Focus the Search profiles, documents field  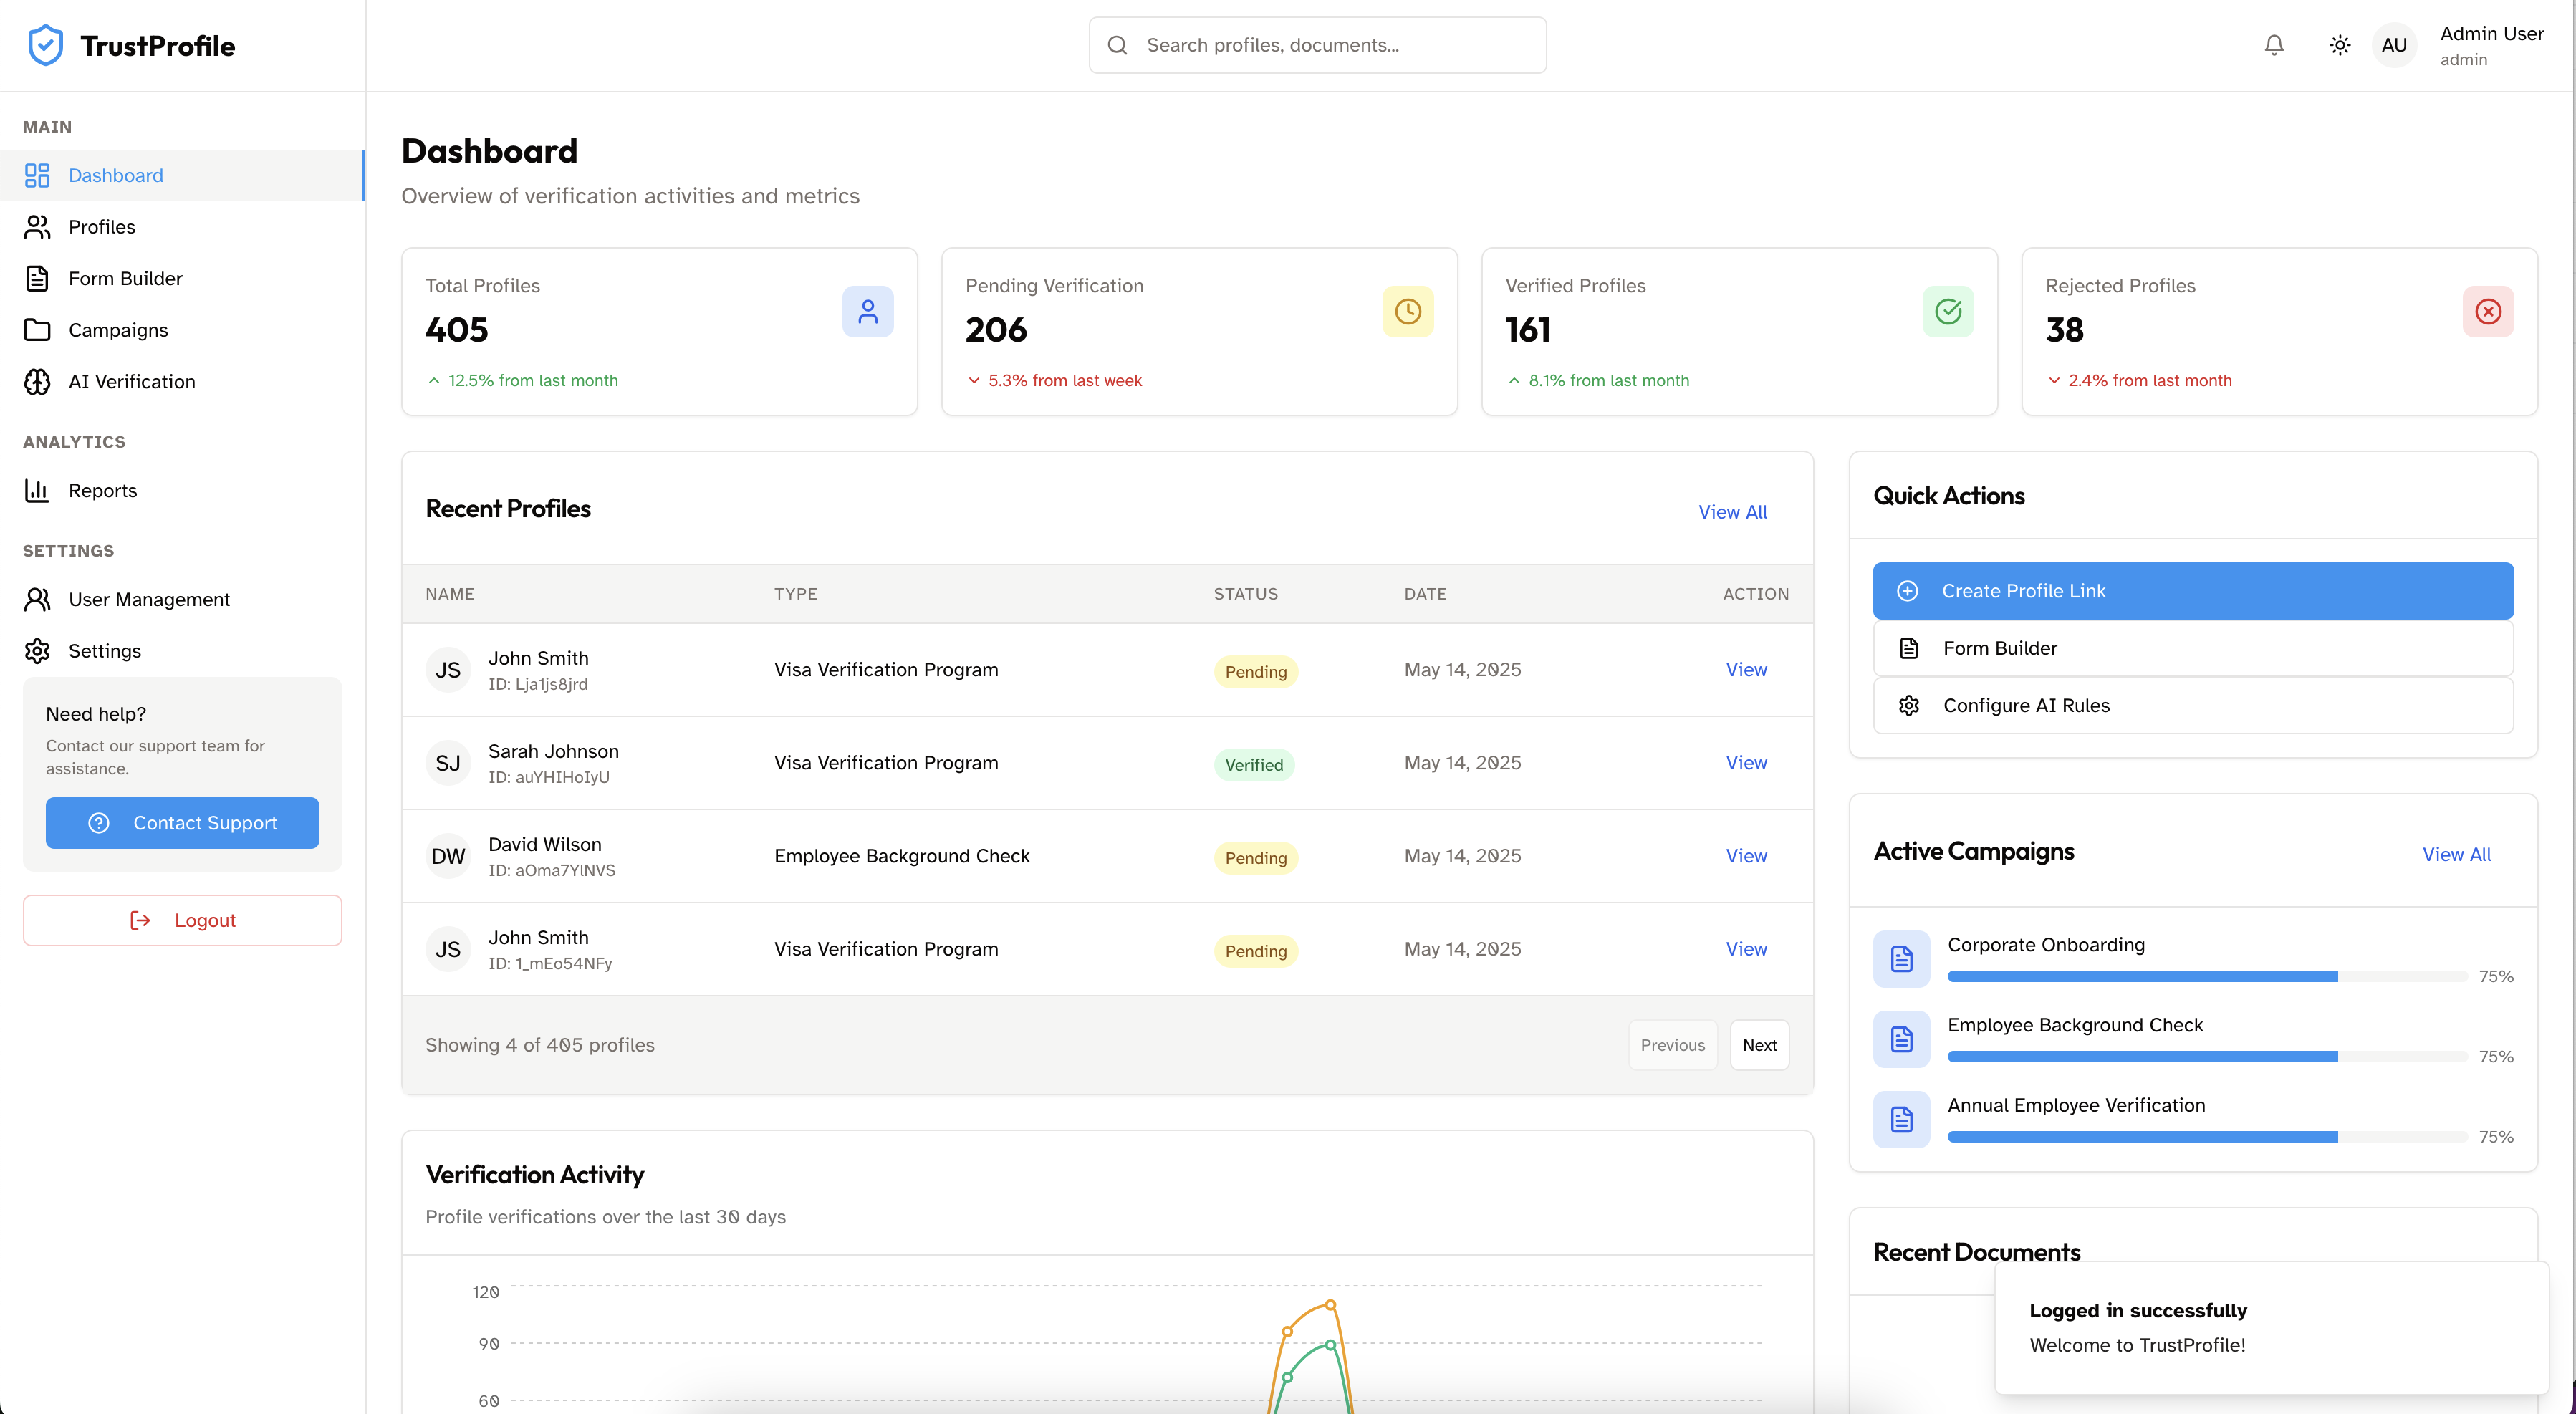click(x=1317, y=45)
